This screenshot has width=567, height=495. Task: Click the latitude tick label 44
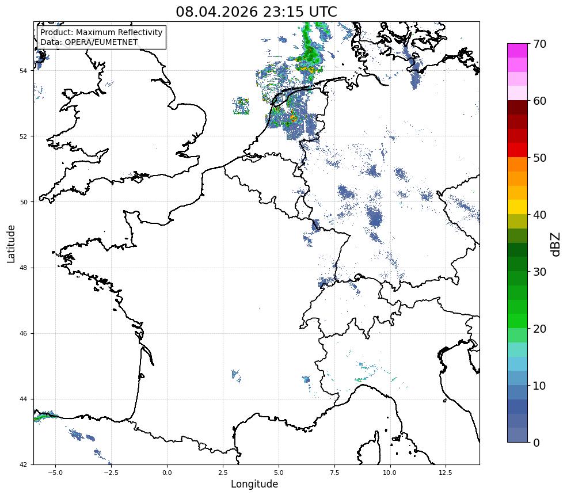pyautogui.click(x=23, y=399)
